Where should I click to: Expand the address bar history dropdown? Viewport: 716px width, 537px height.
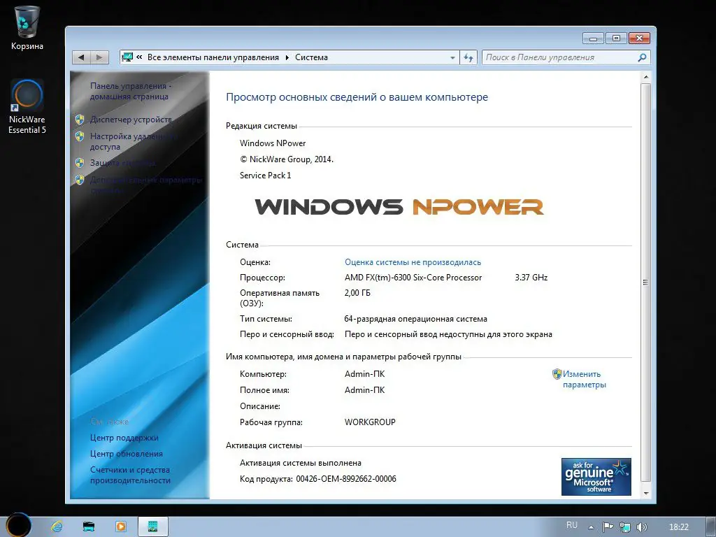pyautogui.click(x=452, y=57)
